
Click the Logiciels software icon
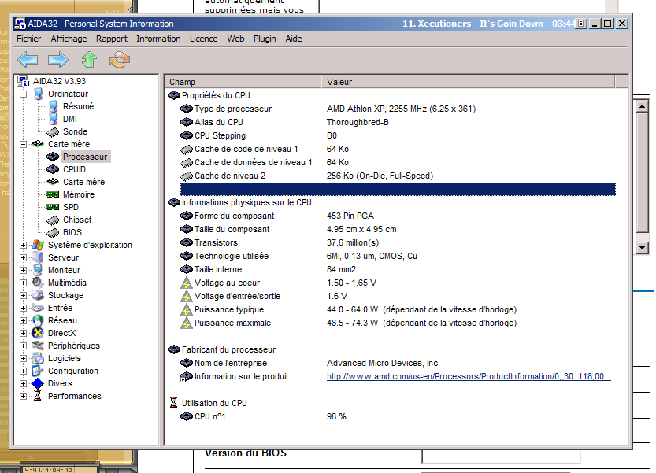[x=38, y=358]
